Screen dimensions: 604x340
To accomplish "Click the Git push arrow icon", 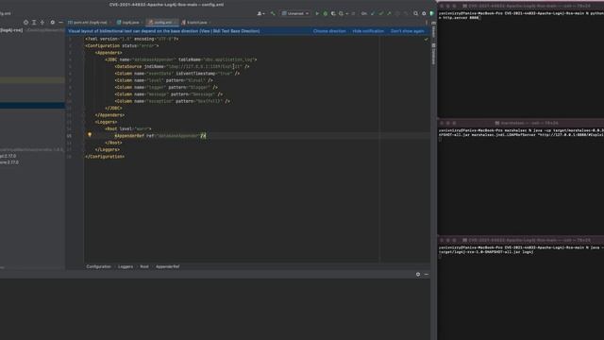I will pos(389,13).
